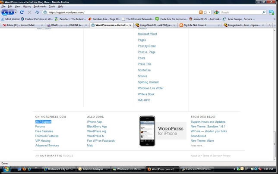Open the Help menu
This screenshot has height=174, width=278.
pos(60,6)
